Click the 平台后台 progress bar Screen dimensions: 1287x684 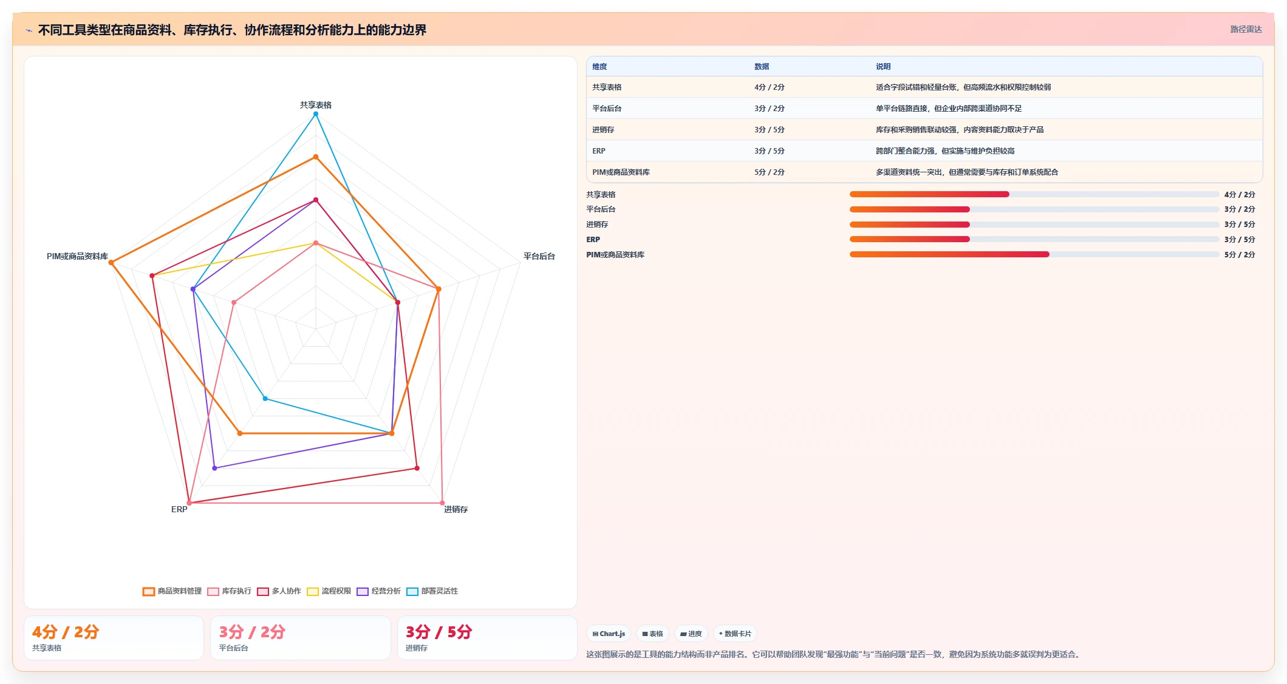[x=1034, y=209]
